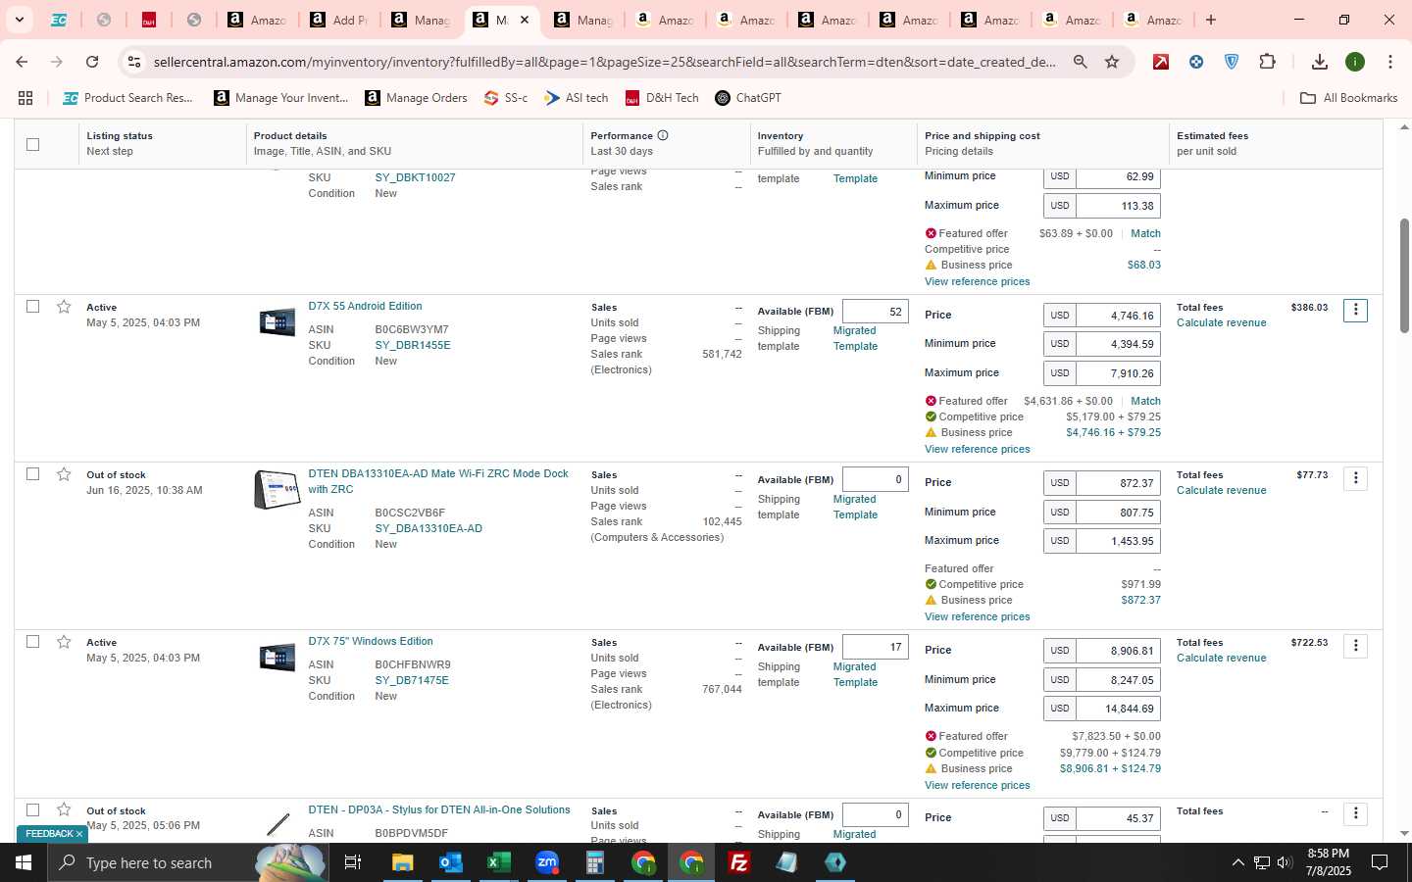Open the All Bookmarks folder
This screenshot has width=1412, height=882.
pyautogui.click(x=1348, y=98)
